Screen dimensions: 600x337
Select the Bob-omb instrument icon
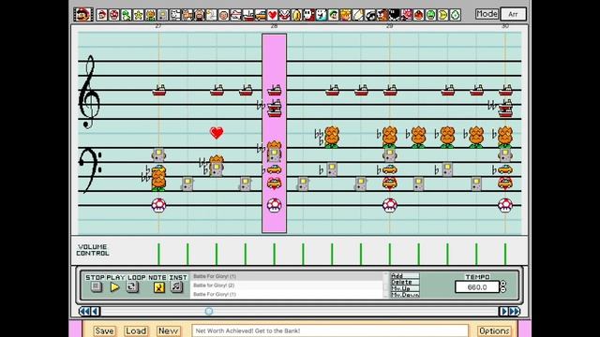click(394, 15)
